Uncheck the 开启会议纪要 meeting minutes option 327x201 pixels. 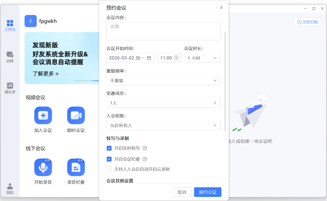tap(109, 159)
